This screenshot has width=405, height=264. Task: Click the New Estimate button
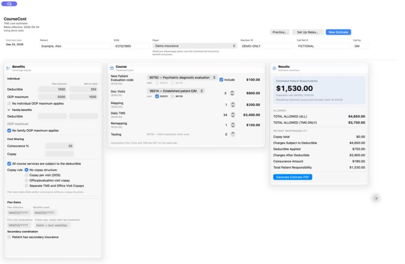[x=338, y=32]
